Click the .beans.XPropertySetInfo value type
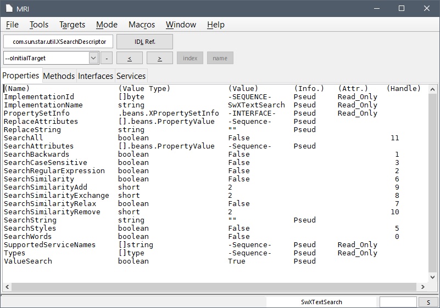Viewport: 440px width, 308px height. pyautogui.click(x=169, y=113)
